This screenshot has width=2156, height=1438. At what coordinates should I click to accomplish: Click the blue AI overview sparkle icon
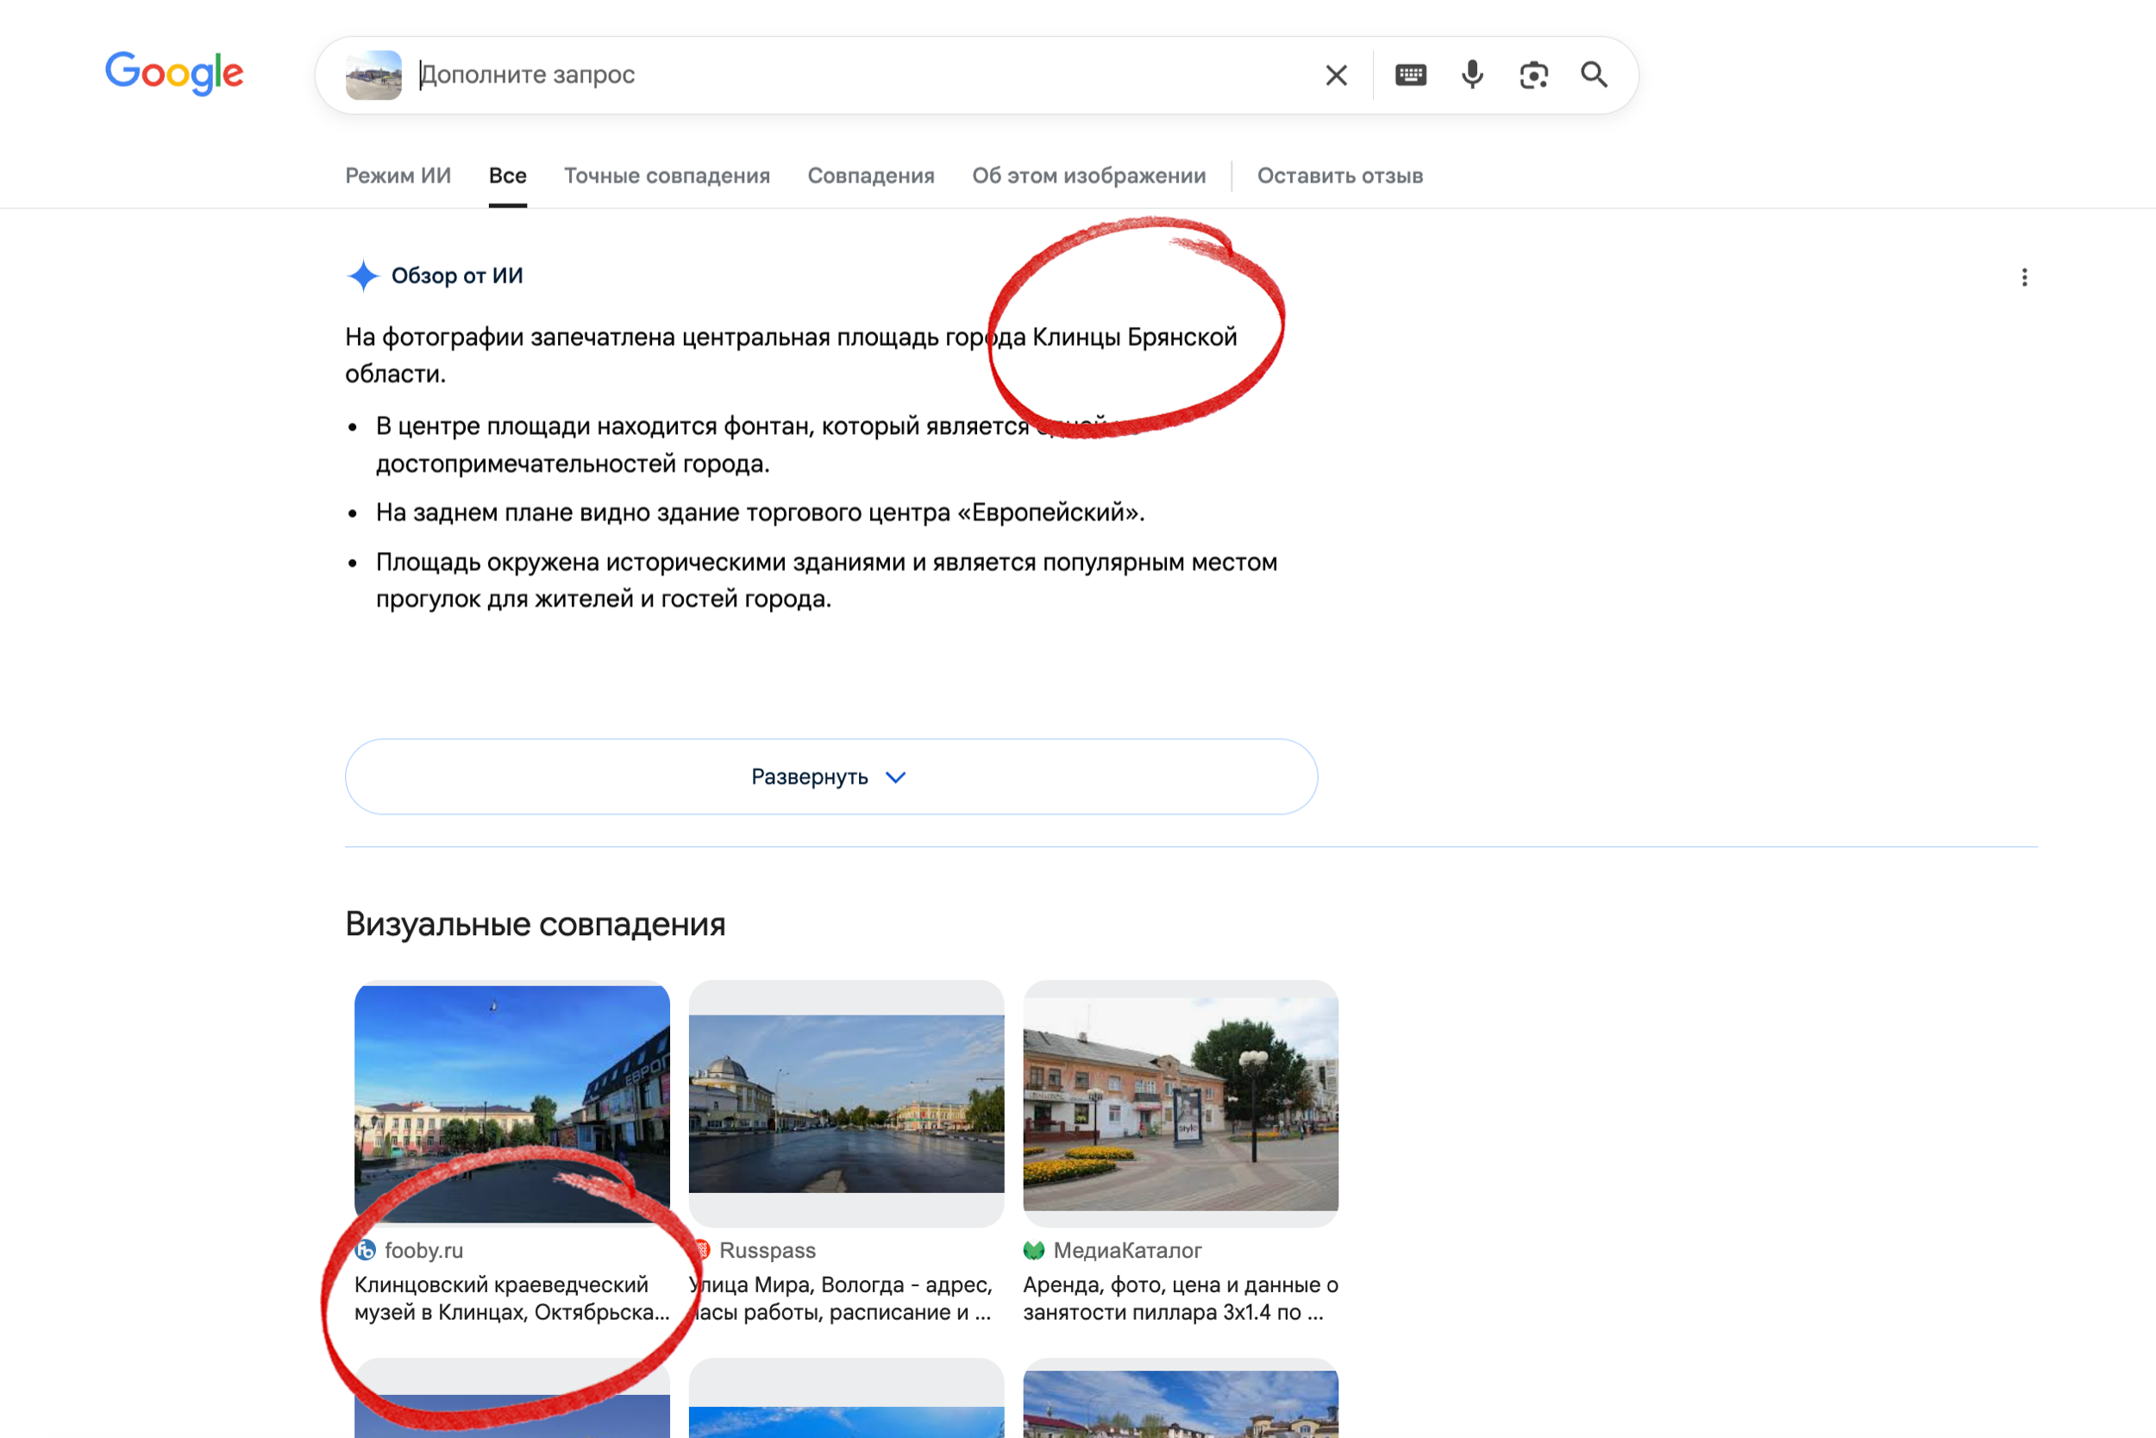click(x=364, y=276)
